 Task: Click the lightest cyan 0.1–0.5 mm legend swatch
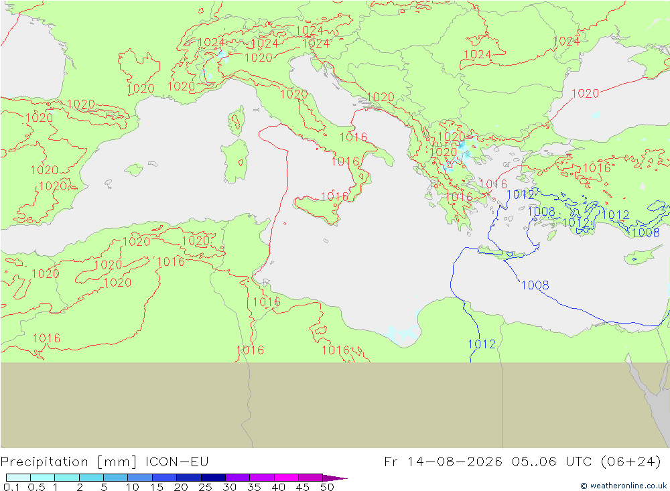tap(18, 478)
